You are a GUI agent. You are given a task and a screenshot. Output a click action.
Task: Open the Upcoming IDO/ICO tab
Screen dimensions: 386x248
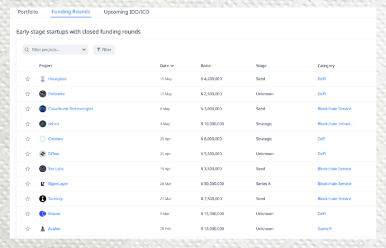tap(127, 12)
